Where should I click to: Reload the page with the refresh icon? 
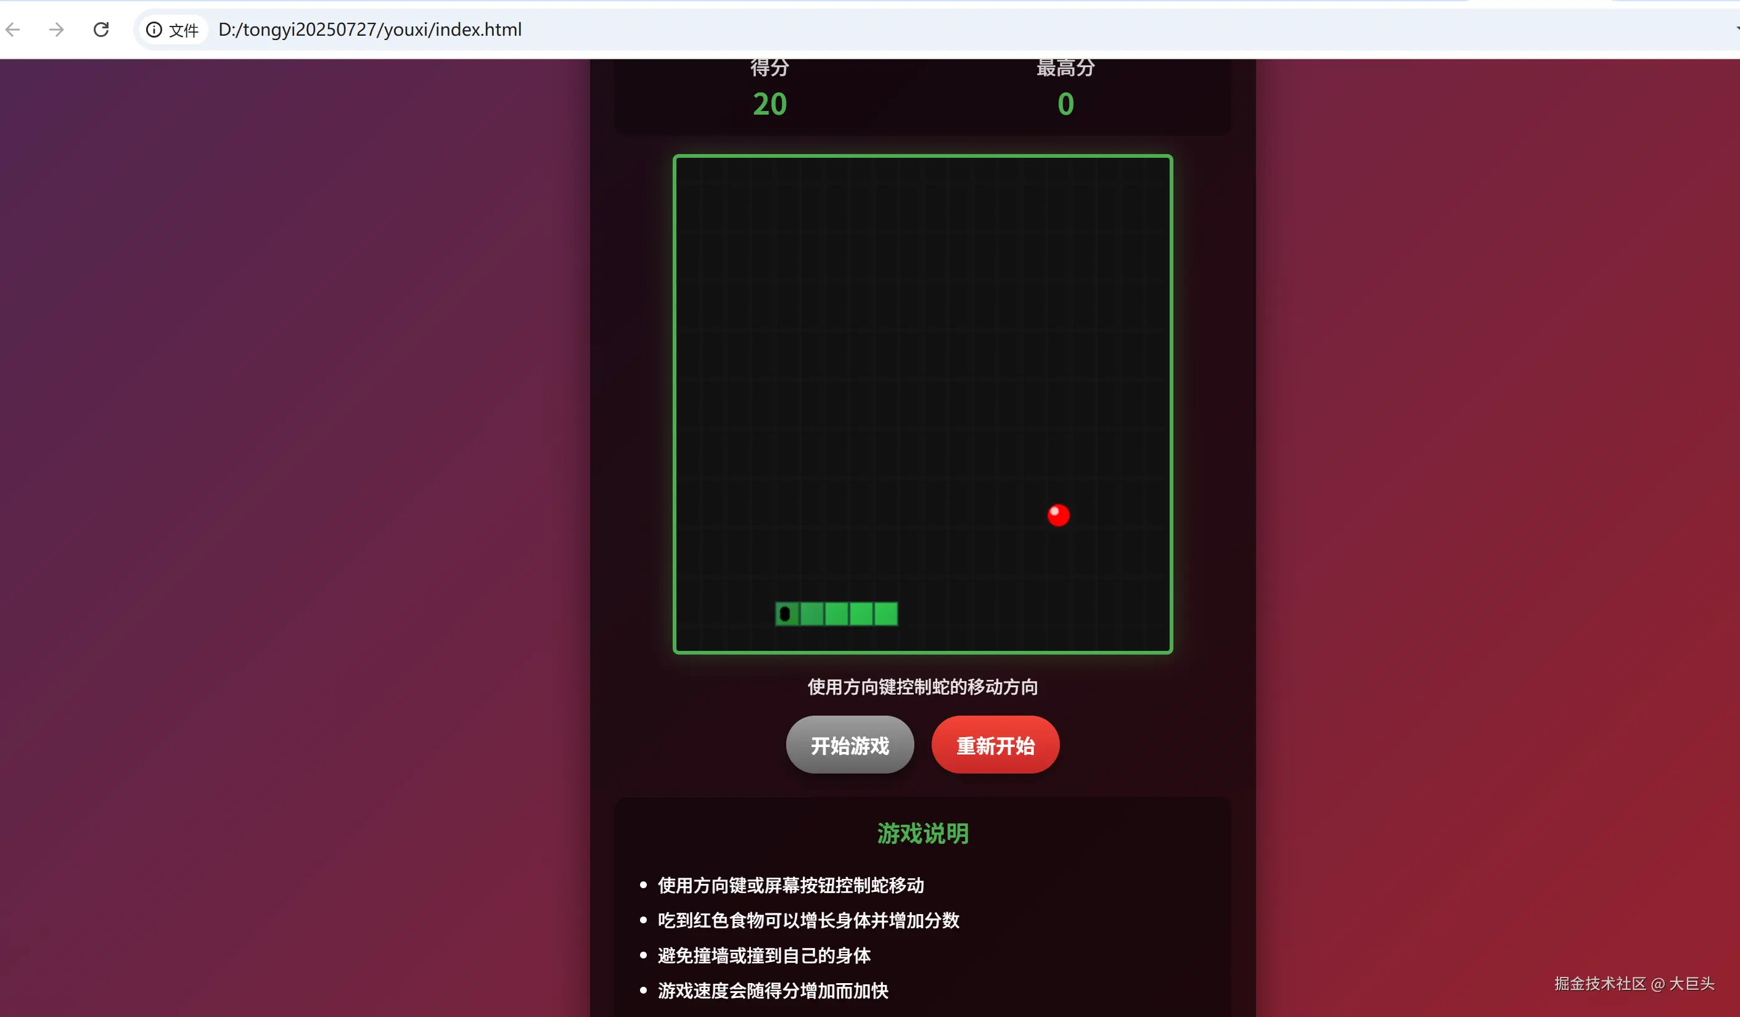point(102,30)
